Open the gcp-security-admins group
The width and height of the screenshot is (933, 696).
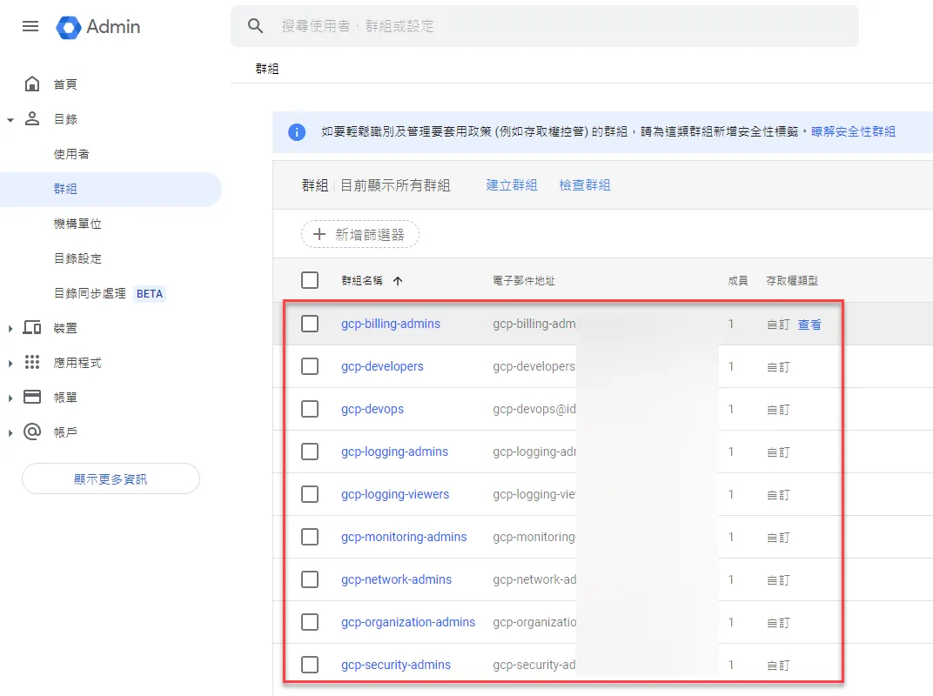click(396, 665)
